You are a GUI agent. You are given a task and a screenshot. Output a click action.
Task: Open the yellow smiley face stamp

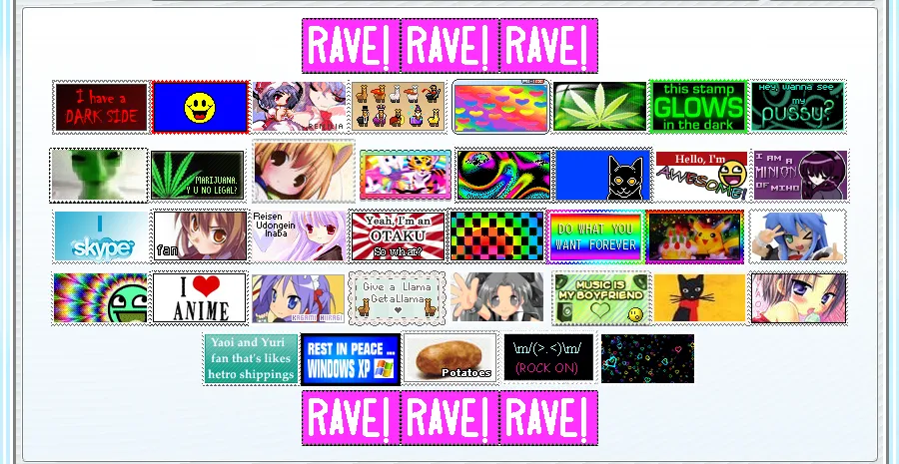[x=200, y=107]
